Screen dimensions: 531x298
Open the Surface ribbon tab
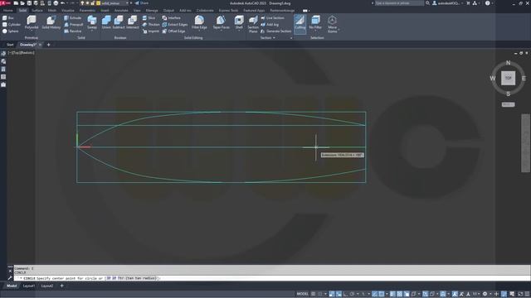pos(37,11)
